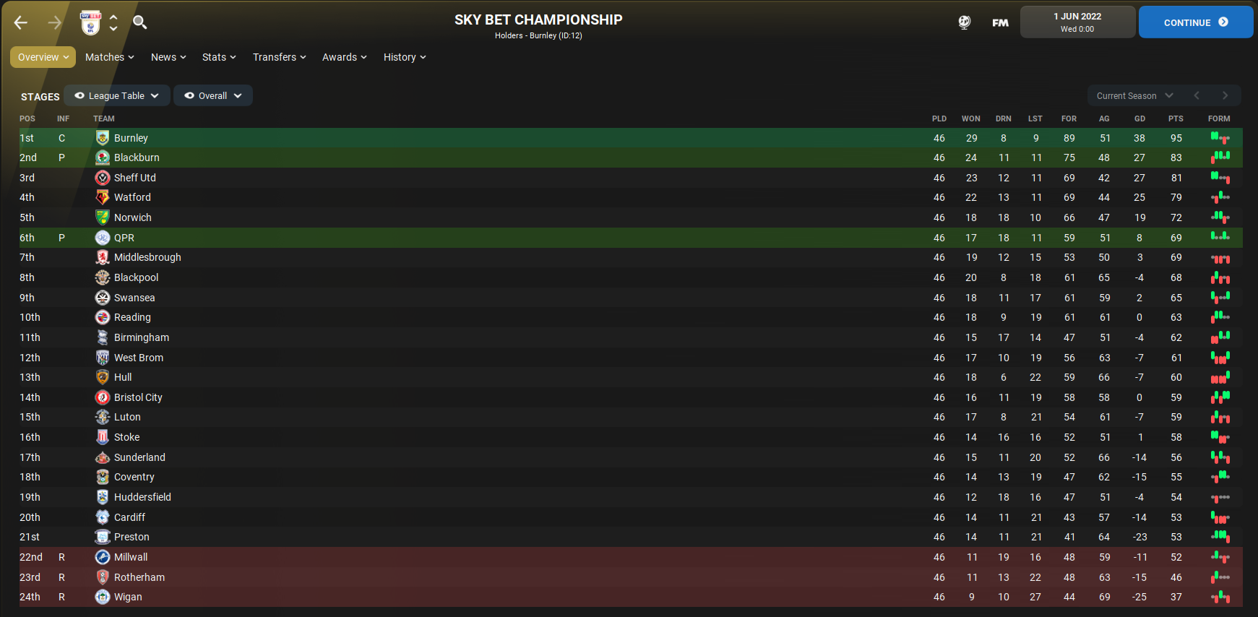Click the Burnley club badge

coord(103,138)
